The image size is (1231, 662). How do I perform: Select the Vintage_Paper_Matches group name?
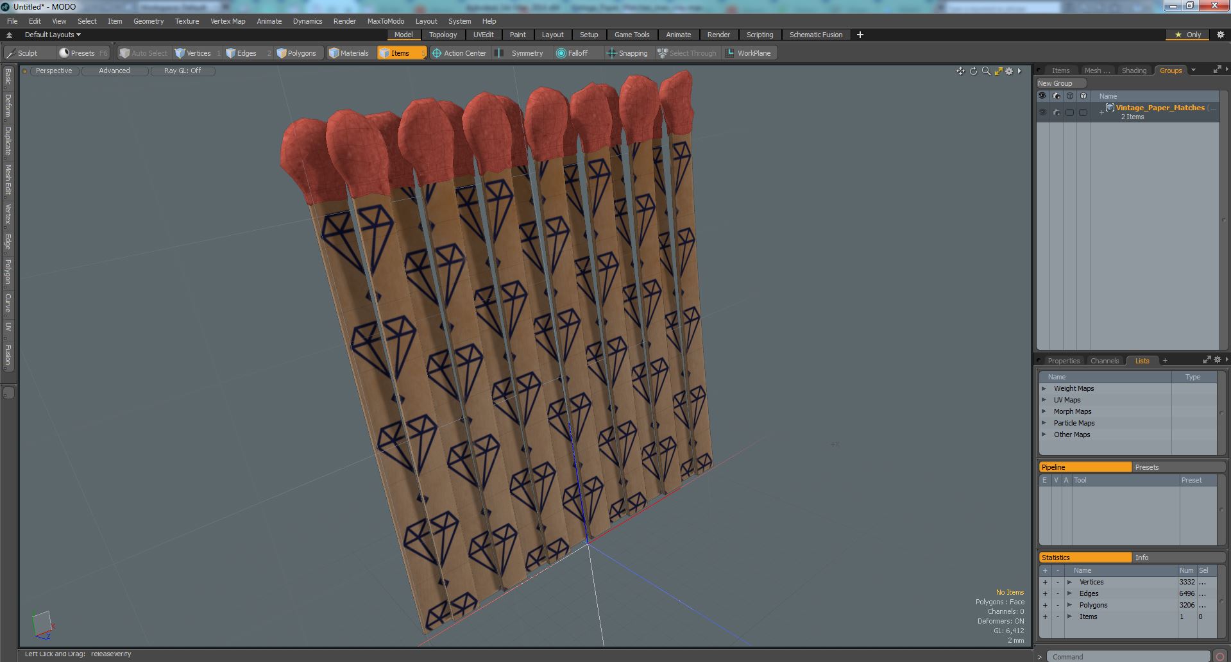click(x=1160, y=108)
